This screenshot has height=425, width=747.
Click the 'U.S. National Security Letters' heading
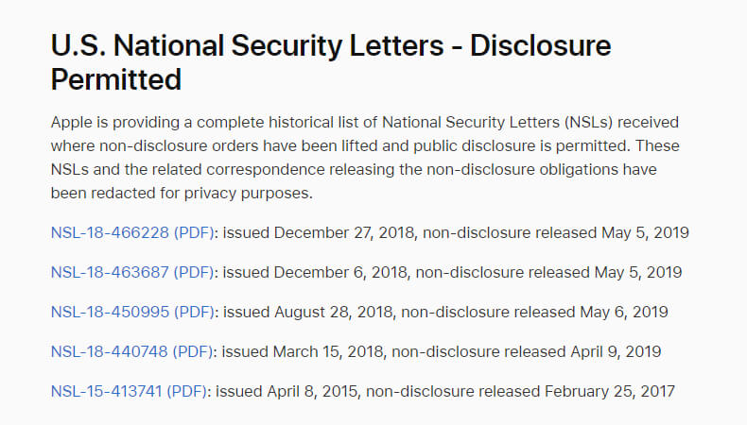click(247, 45)
